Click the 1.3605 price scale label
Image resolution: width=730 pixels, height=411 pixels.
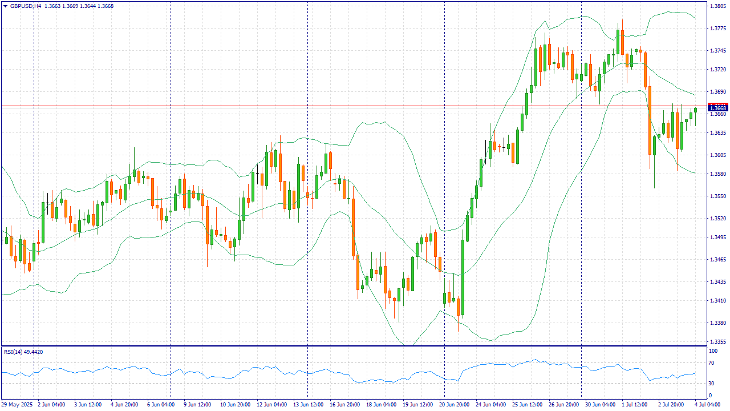point(717,155)
